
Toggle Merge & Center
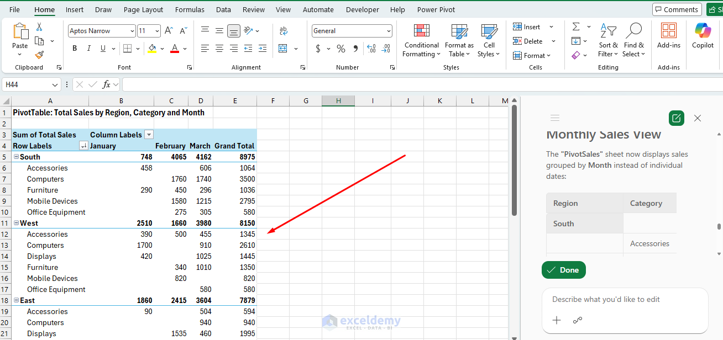coord(283,49)
